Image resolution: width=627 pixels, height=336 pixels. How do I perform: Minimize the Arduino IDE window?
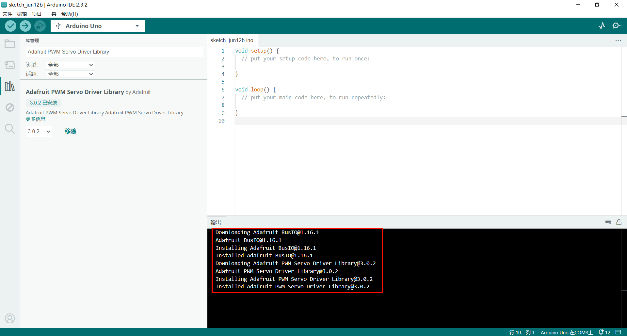tap(578, 5)
